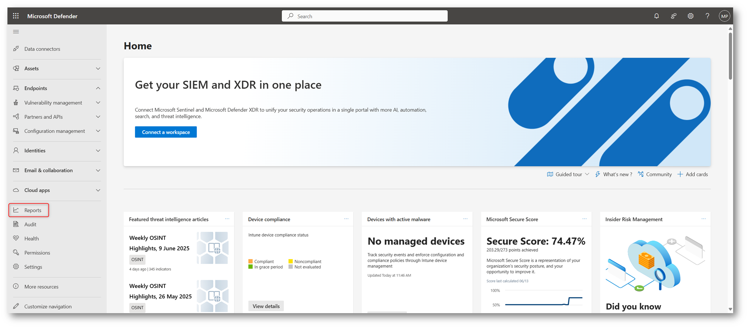Click the Add cards button
This screenshot has height=328, width=748.
(x=692, y=174)
